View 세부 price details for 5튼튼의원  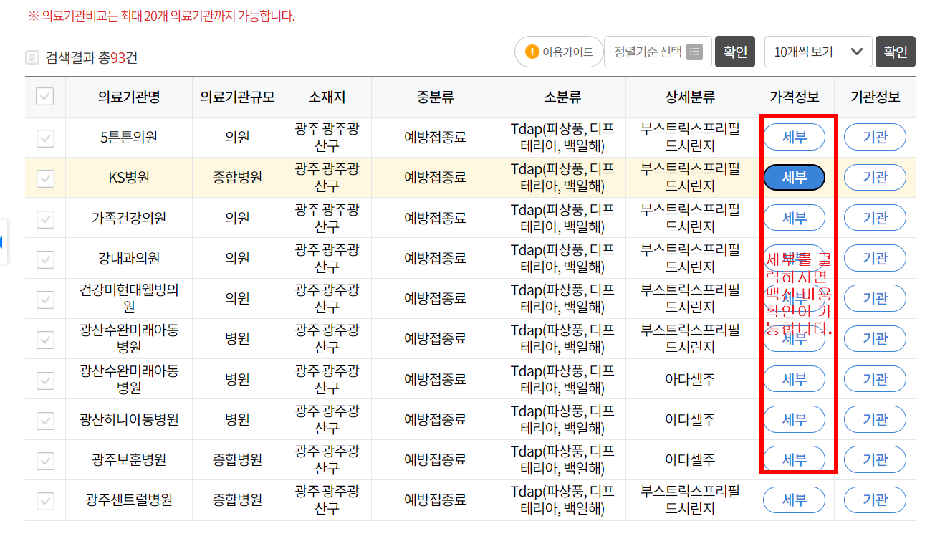click(x=794, y=137)
